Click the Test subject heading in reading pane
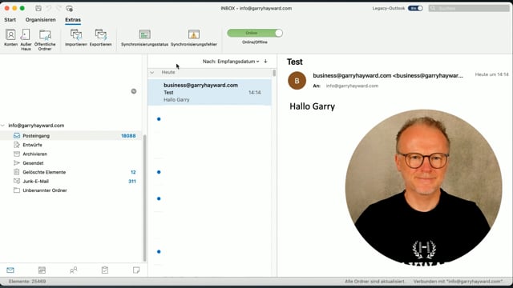This screenshot has width=513, height=288. pyautogui.click(x=295, y=62)
